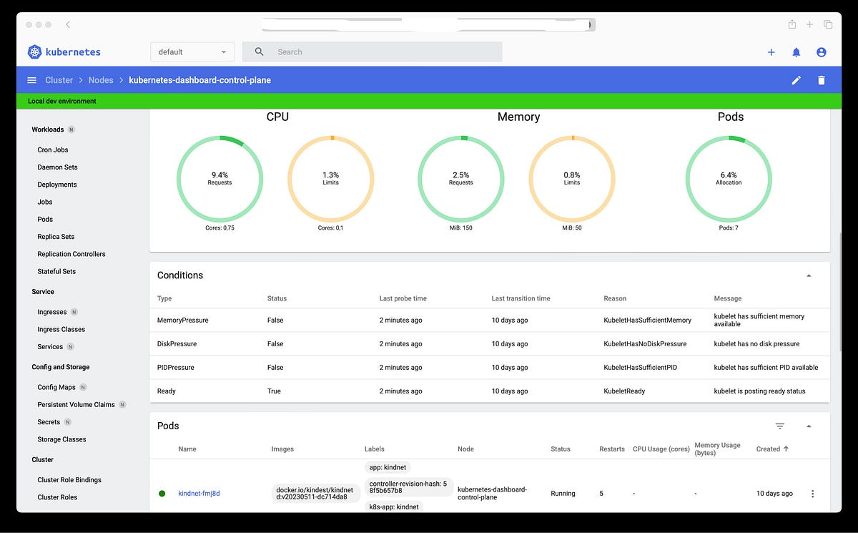Click the Kubernetes logo
Viewport: 858px width, 533px height.
tap(34, 52)
